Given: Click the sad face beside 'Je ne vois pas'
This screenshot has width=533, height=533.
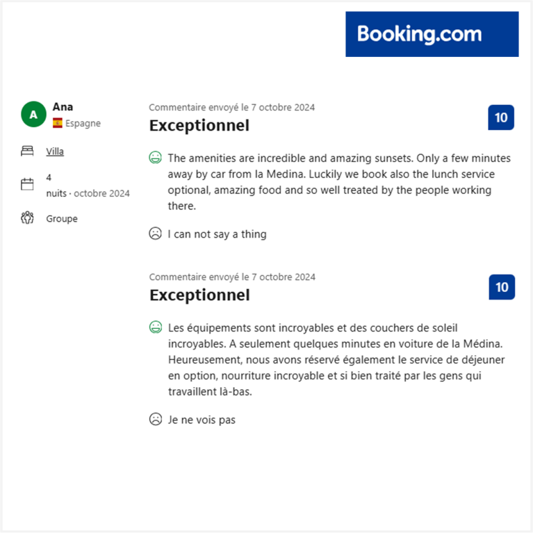Looking at the screenshot, I should (156, 419).
